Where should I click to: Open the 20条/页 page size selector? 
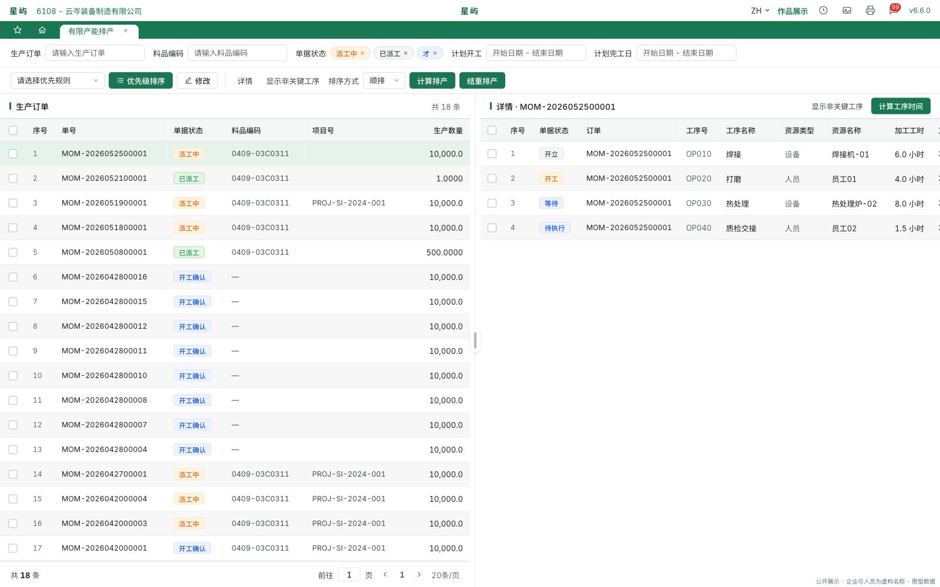[x=445, y=575]
